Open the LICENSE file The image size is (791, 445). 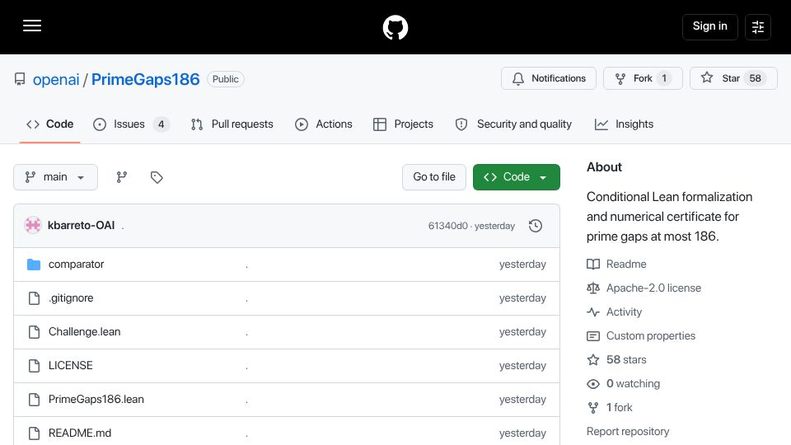click(71, 365)
